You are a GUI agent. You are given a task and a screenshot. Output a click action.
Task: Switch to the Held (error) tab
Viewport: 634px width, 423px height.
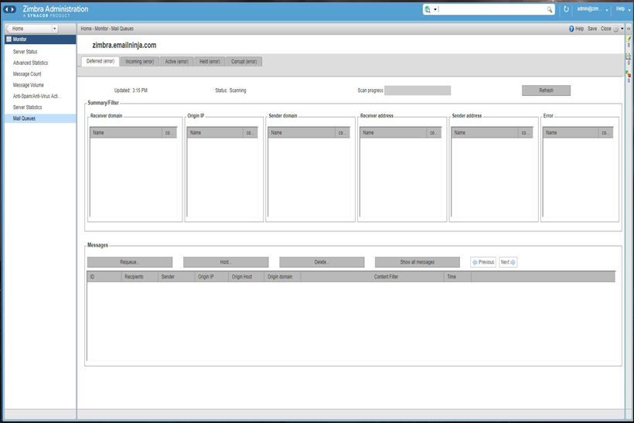pyautogui.click(x=210, y=61)
